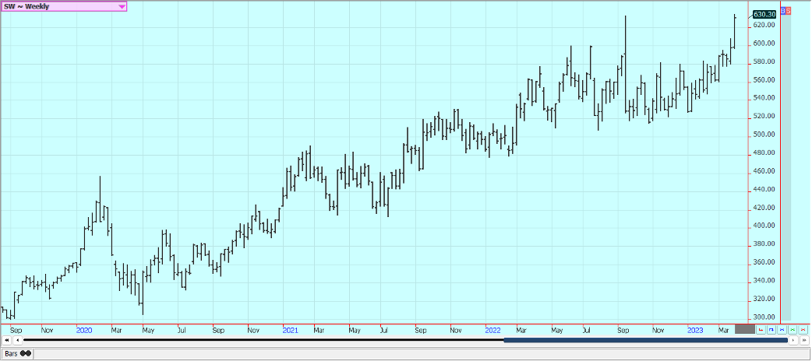Click the red cross-lines icon
Viewport: 812px width, 361px height.
tap(803, 329)
